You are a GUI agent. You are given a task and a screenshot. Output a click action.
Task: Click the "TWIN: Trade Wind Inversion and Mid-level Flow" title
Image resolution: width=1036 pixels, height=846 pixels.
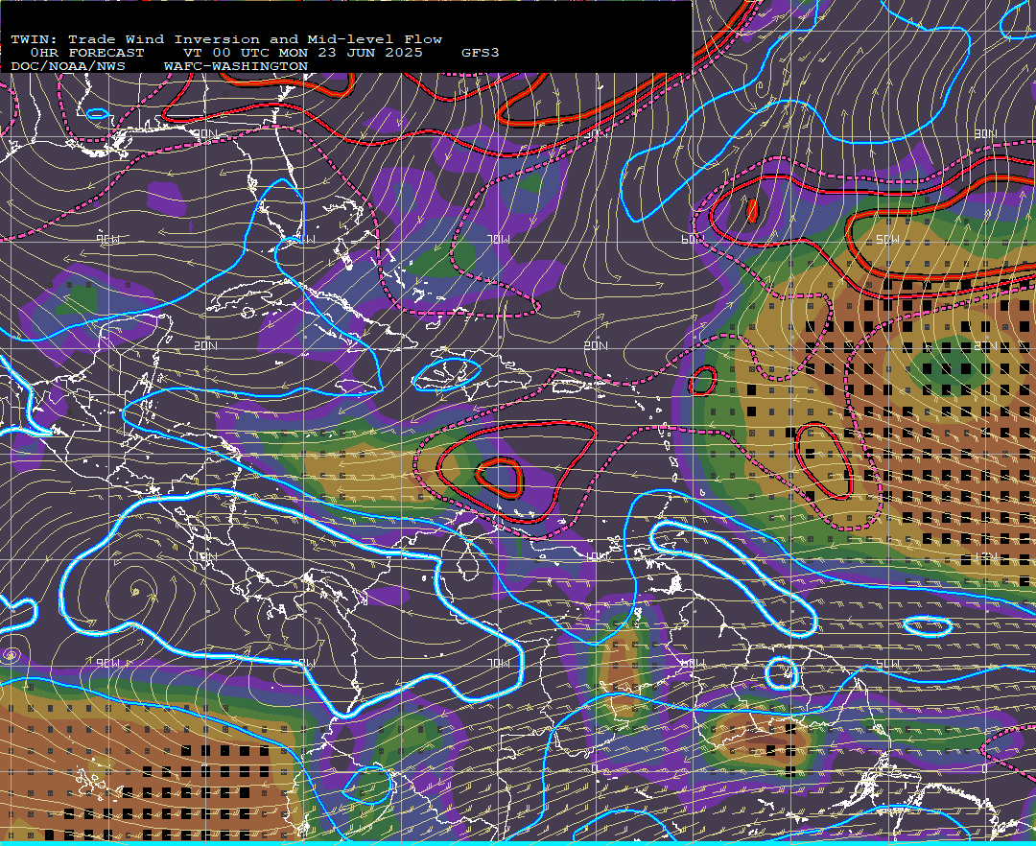(x=226, y=39)
